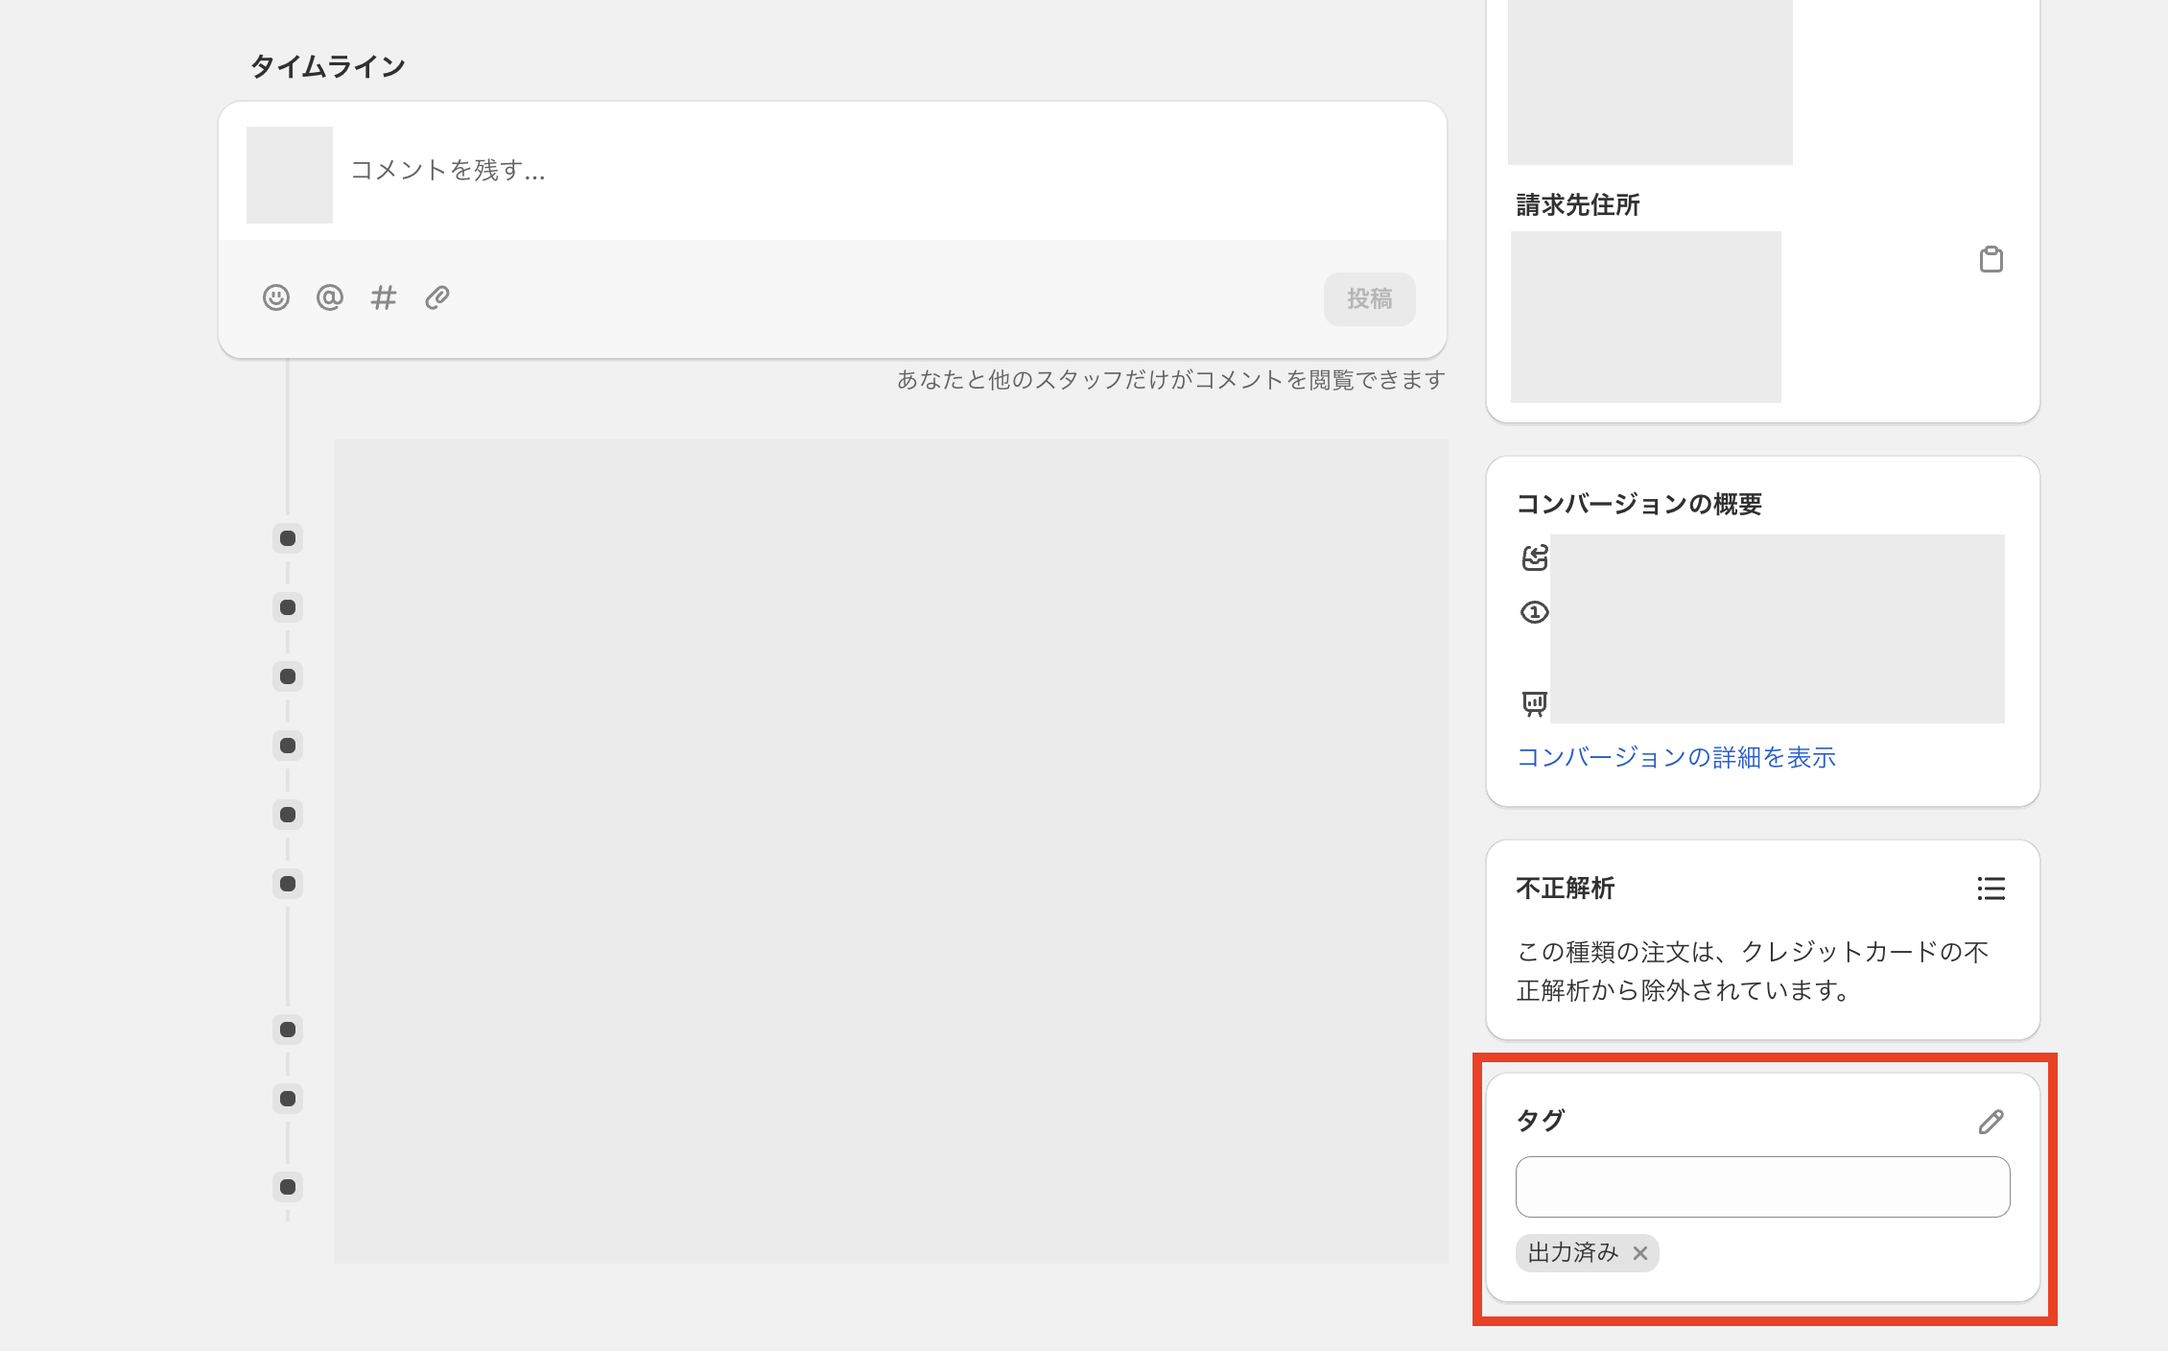Screen dimensions: 2168x1351
Task: Insert an emoji into the comment
Action: (276, 297)
